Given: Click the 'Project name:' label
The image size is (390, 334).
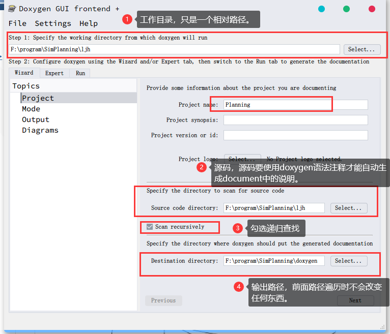Looking at the screenshot, I should point(198,105).
